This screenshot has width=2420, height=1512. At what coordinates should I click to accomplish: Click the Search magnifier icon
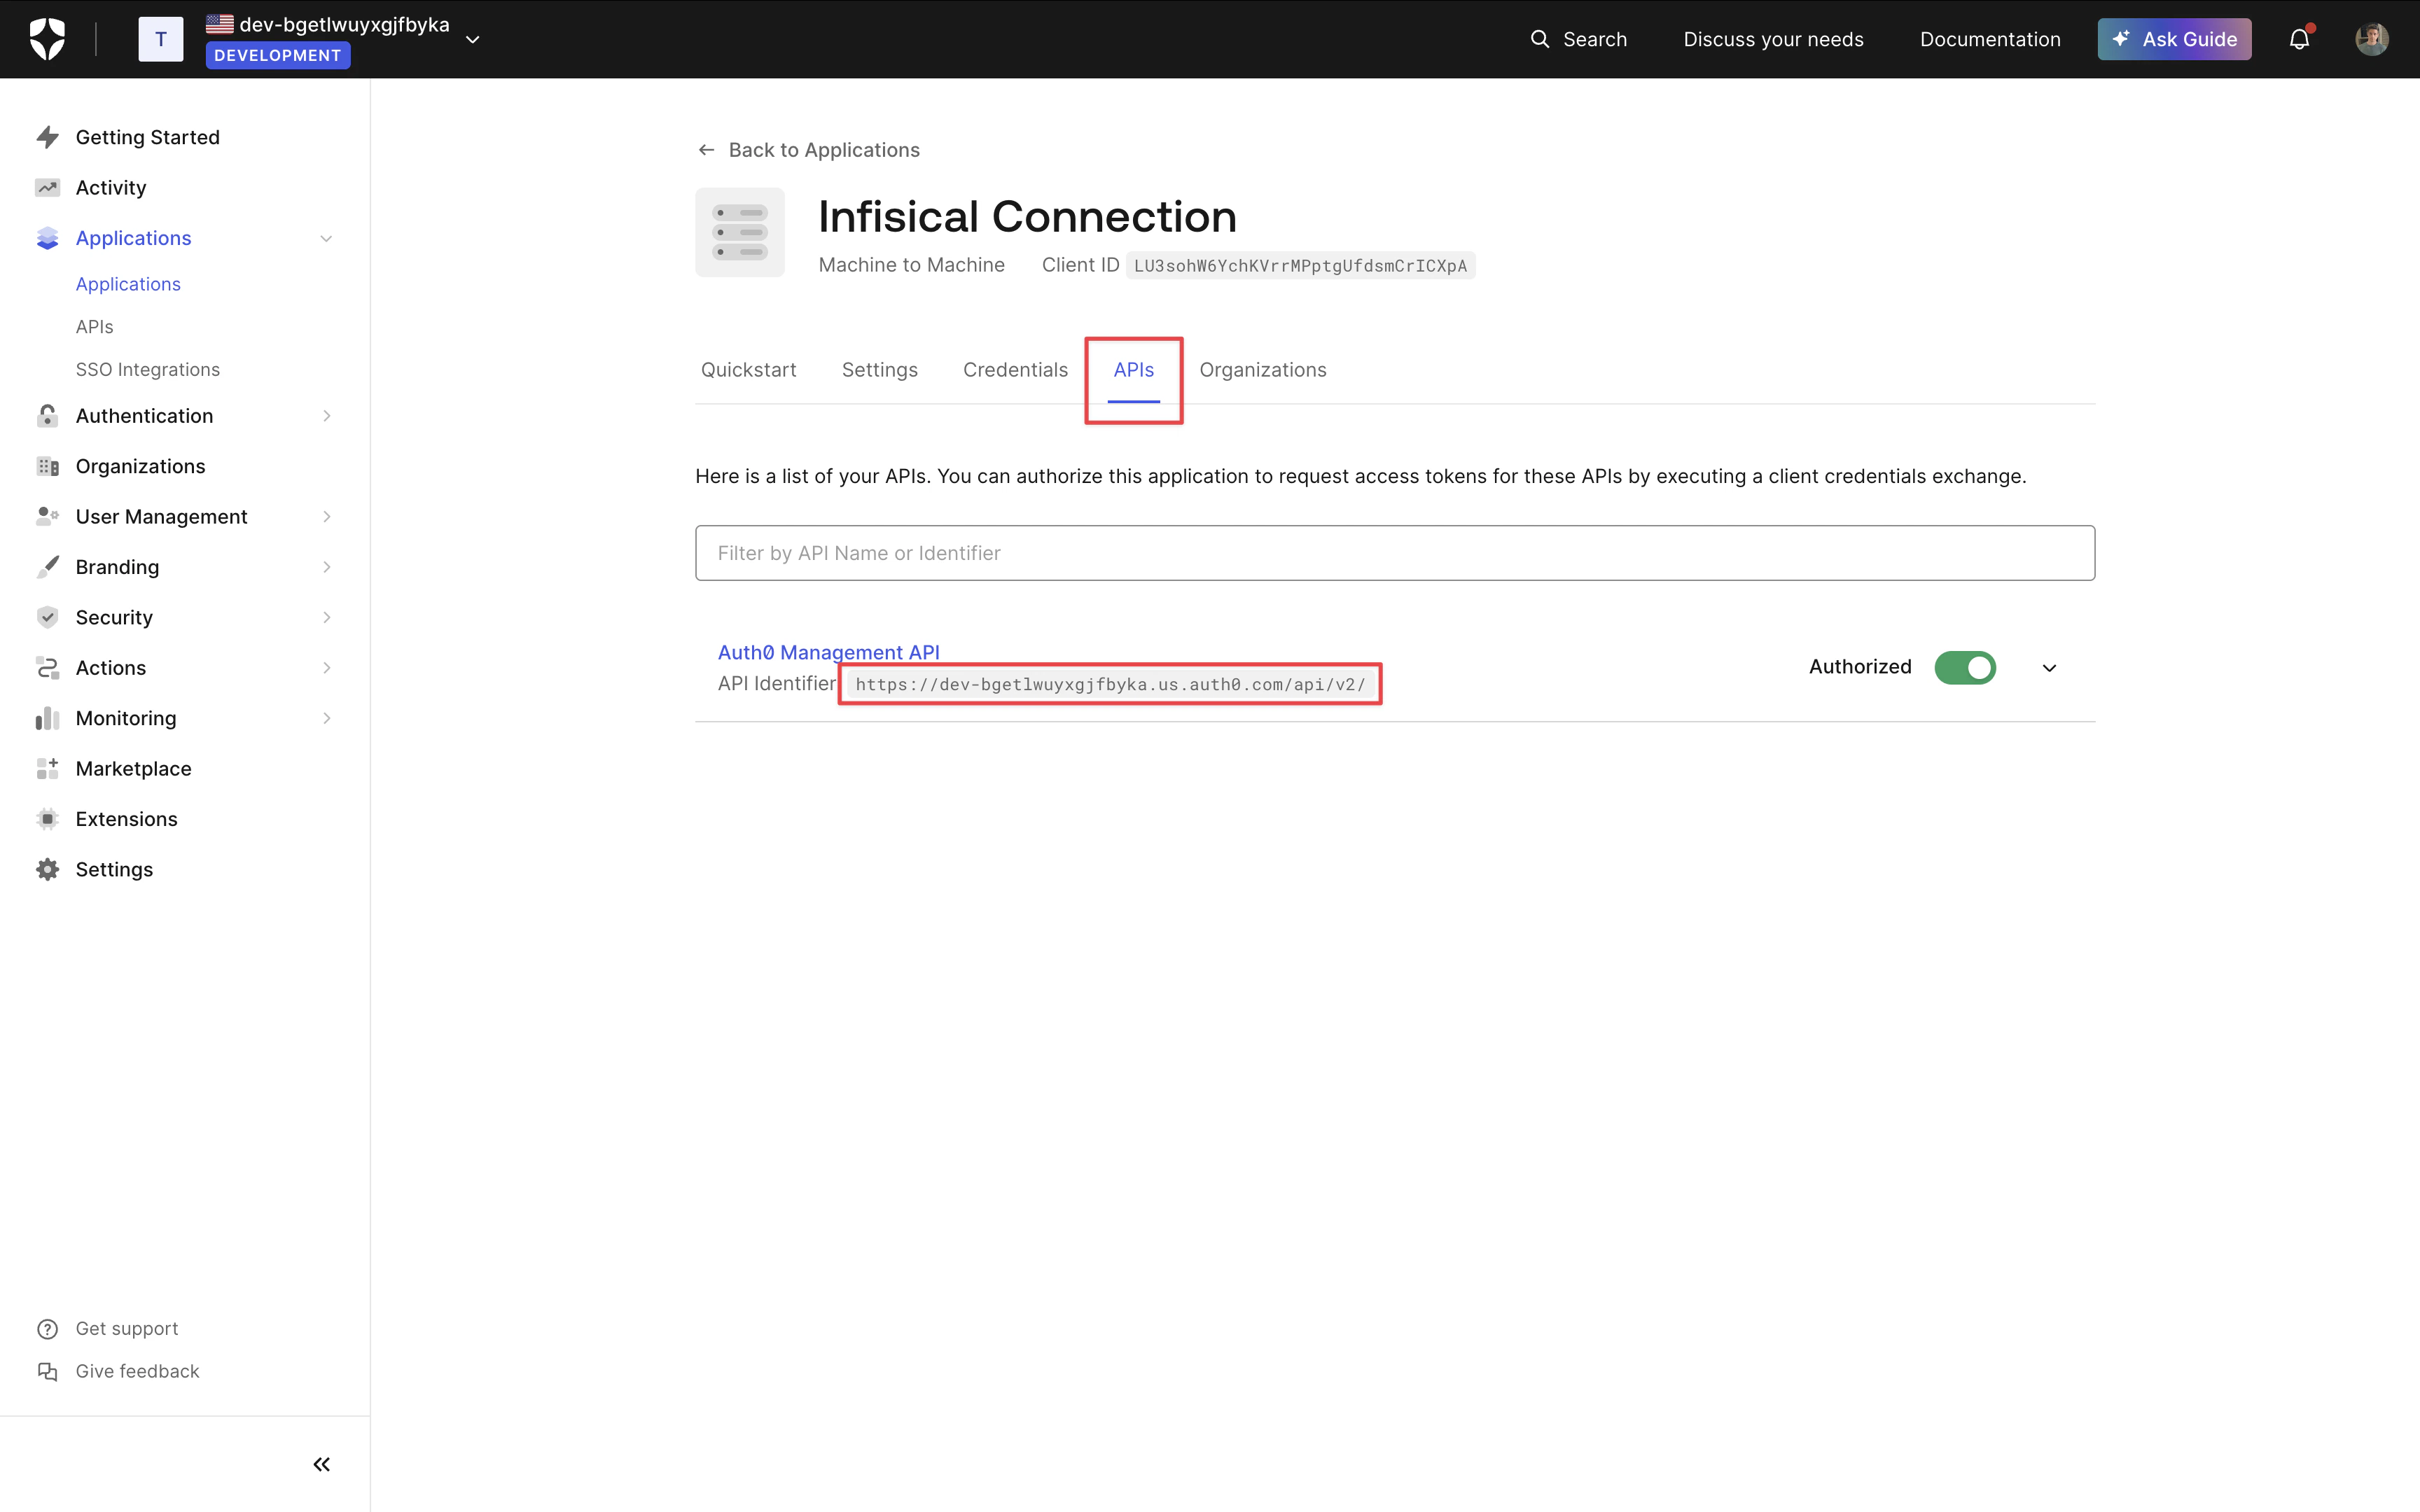[1540, 39]
